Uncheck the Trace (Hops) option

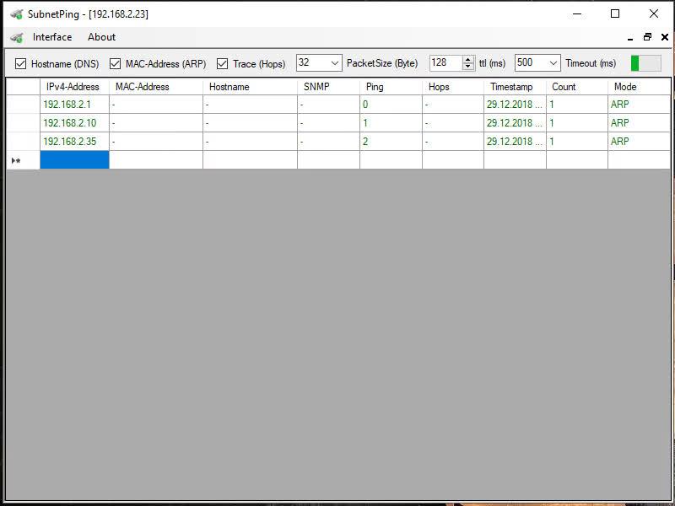coord(223,63)
